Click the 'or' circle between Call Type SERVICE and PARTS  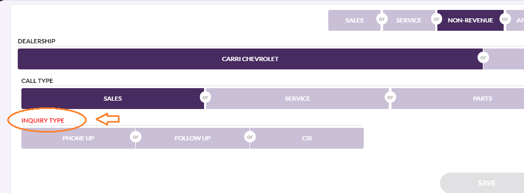(390, 97)
